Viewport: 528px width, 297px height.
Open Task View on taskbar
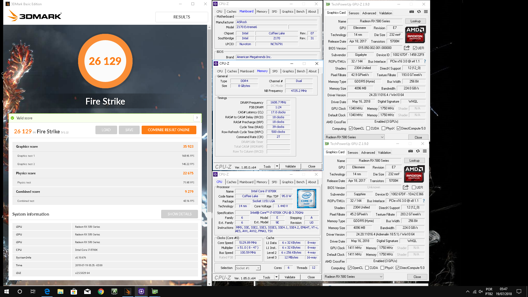(33, 291)
